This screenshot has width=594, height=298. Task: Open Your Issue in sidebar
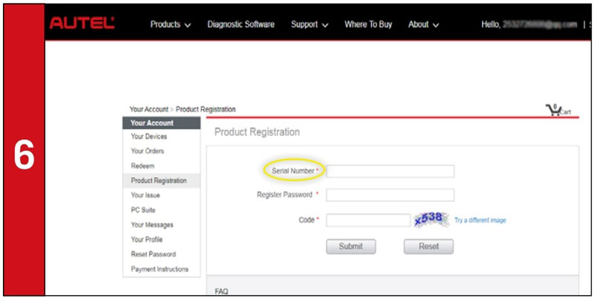click(146, 196)
